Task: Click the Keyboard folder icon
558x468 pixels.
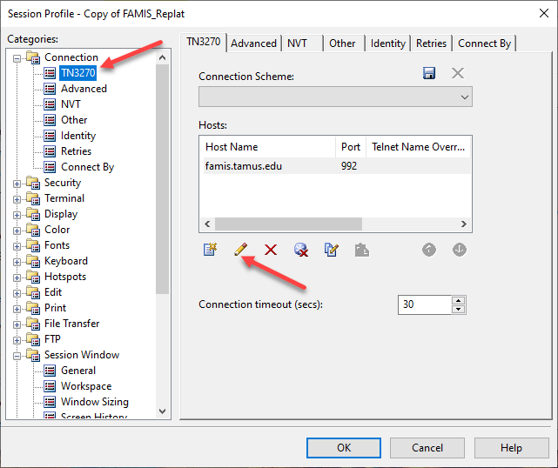Action: tap(33, 261)
